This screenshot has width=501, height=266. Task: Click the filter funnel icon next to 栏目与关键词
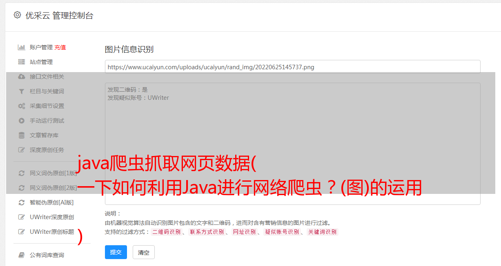tap(22, 91)
